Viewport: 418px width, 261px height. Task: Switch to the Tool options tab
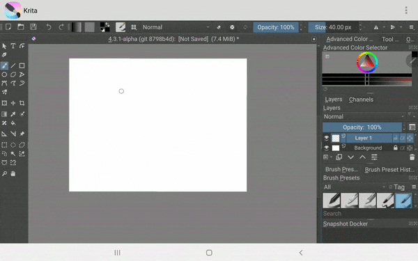[390, 40]
